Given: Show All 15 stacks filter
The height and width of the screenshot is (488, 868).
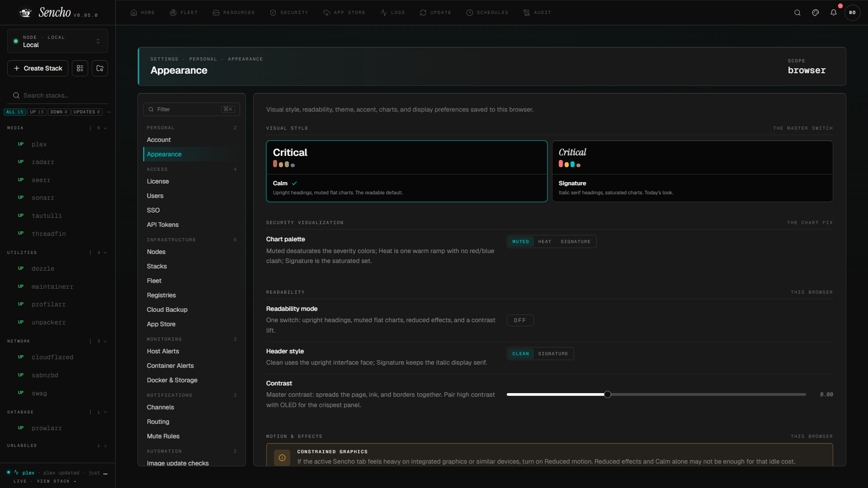Looking at the screenshot, I should pos(14,112).
